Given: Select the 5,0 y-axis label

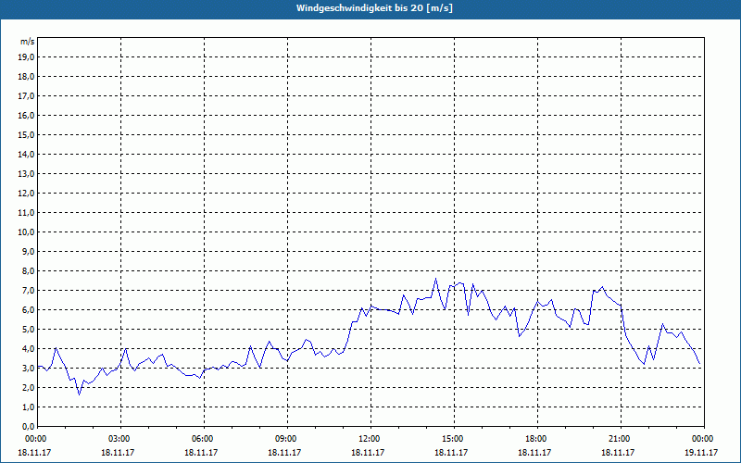Looking at the screenshot, I should [29, 330].
